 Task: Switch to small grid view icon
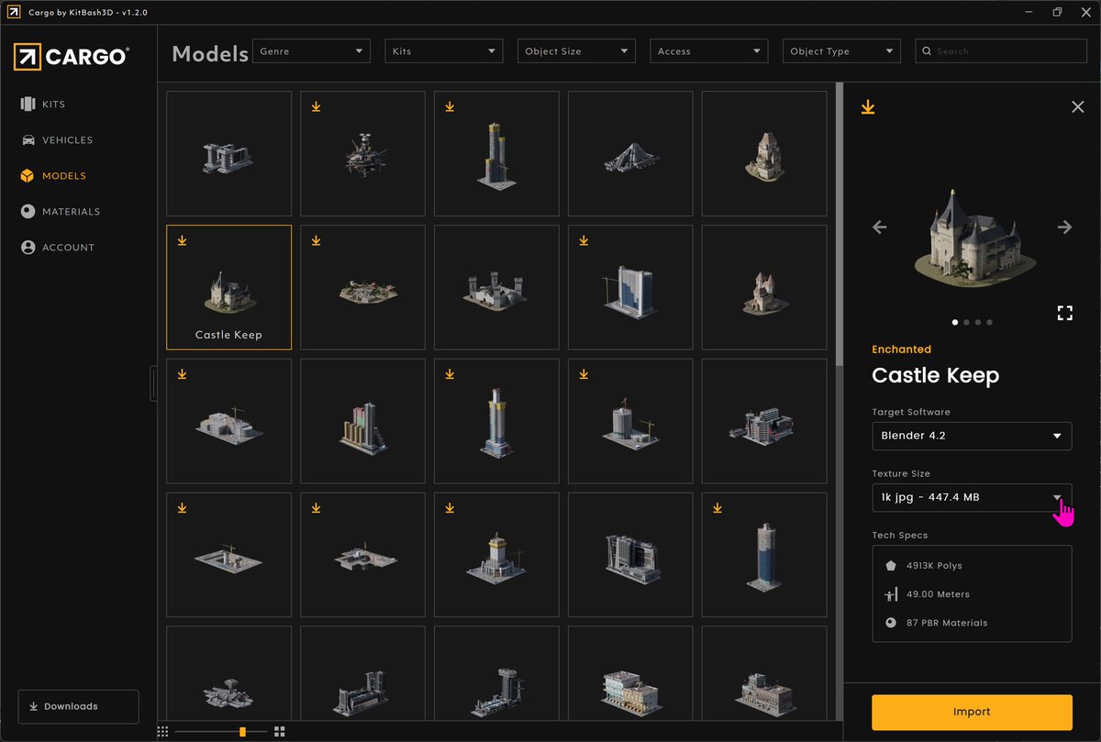(162, 731)
